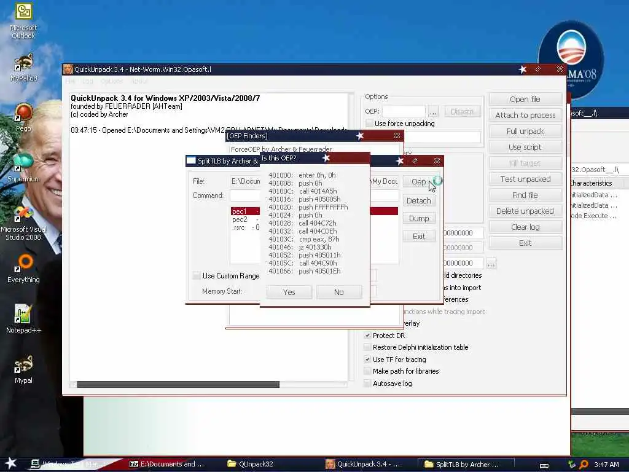Click Open file in QuickUnpack

(x=525, y=99)
